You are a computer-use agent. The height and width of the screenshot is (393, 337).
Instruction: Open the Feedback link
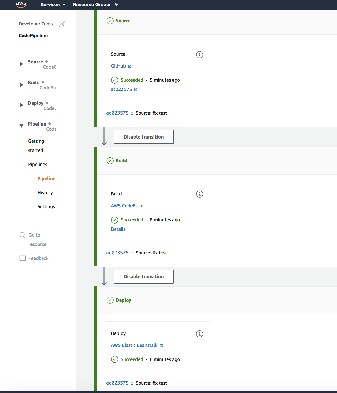(39, 258)
